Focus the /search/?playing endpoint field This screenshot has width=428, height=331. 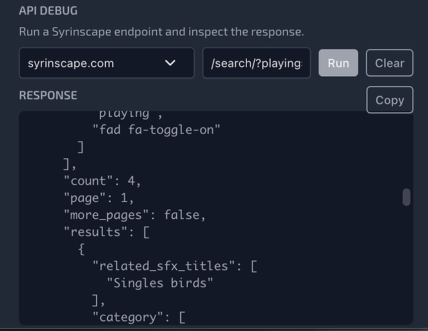tap(256, 63)
